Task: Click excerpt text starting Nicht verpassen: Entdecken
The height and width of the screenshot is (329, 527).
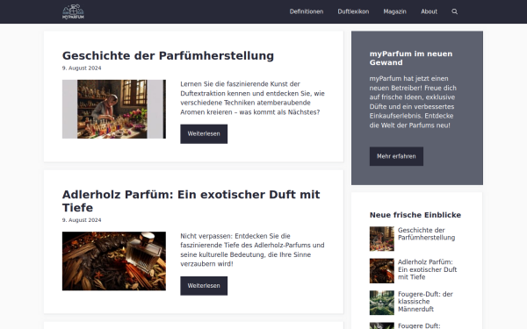Action: point(252,250)
